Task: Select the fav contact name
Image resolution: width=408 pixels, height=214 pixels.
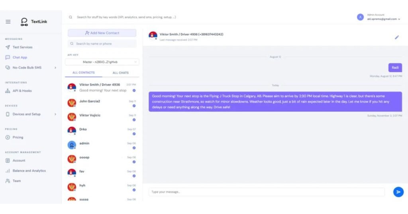Action: 82,171
